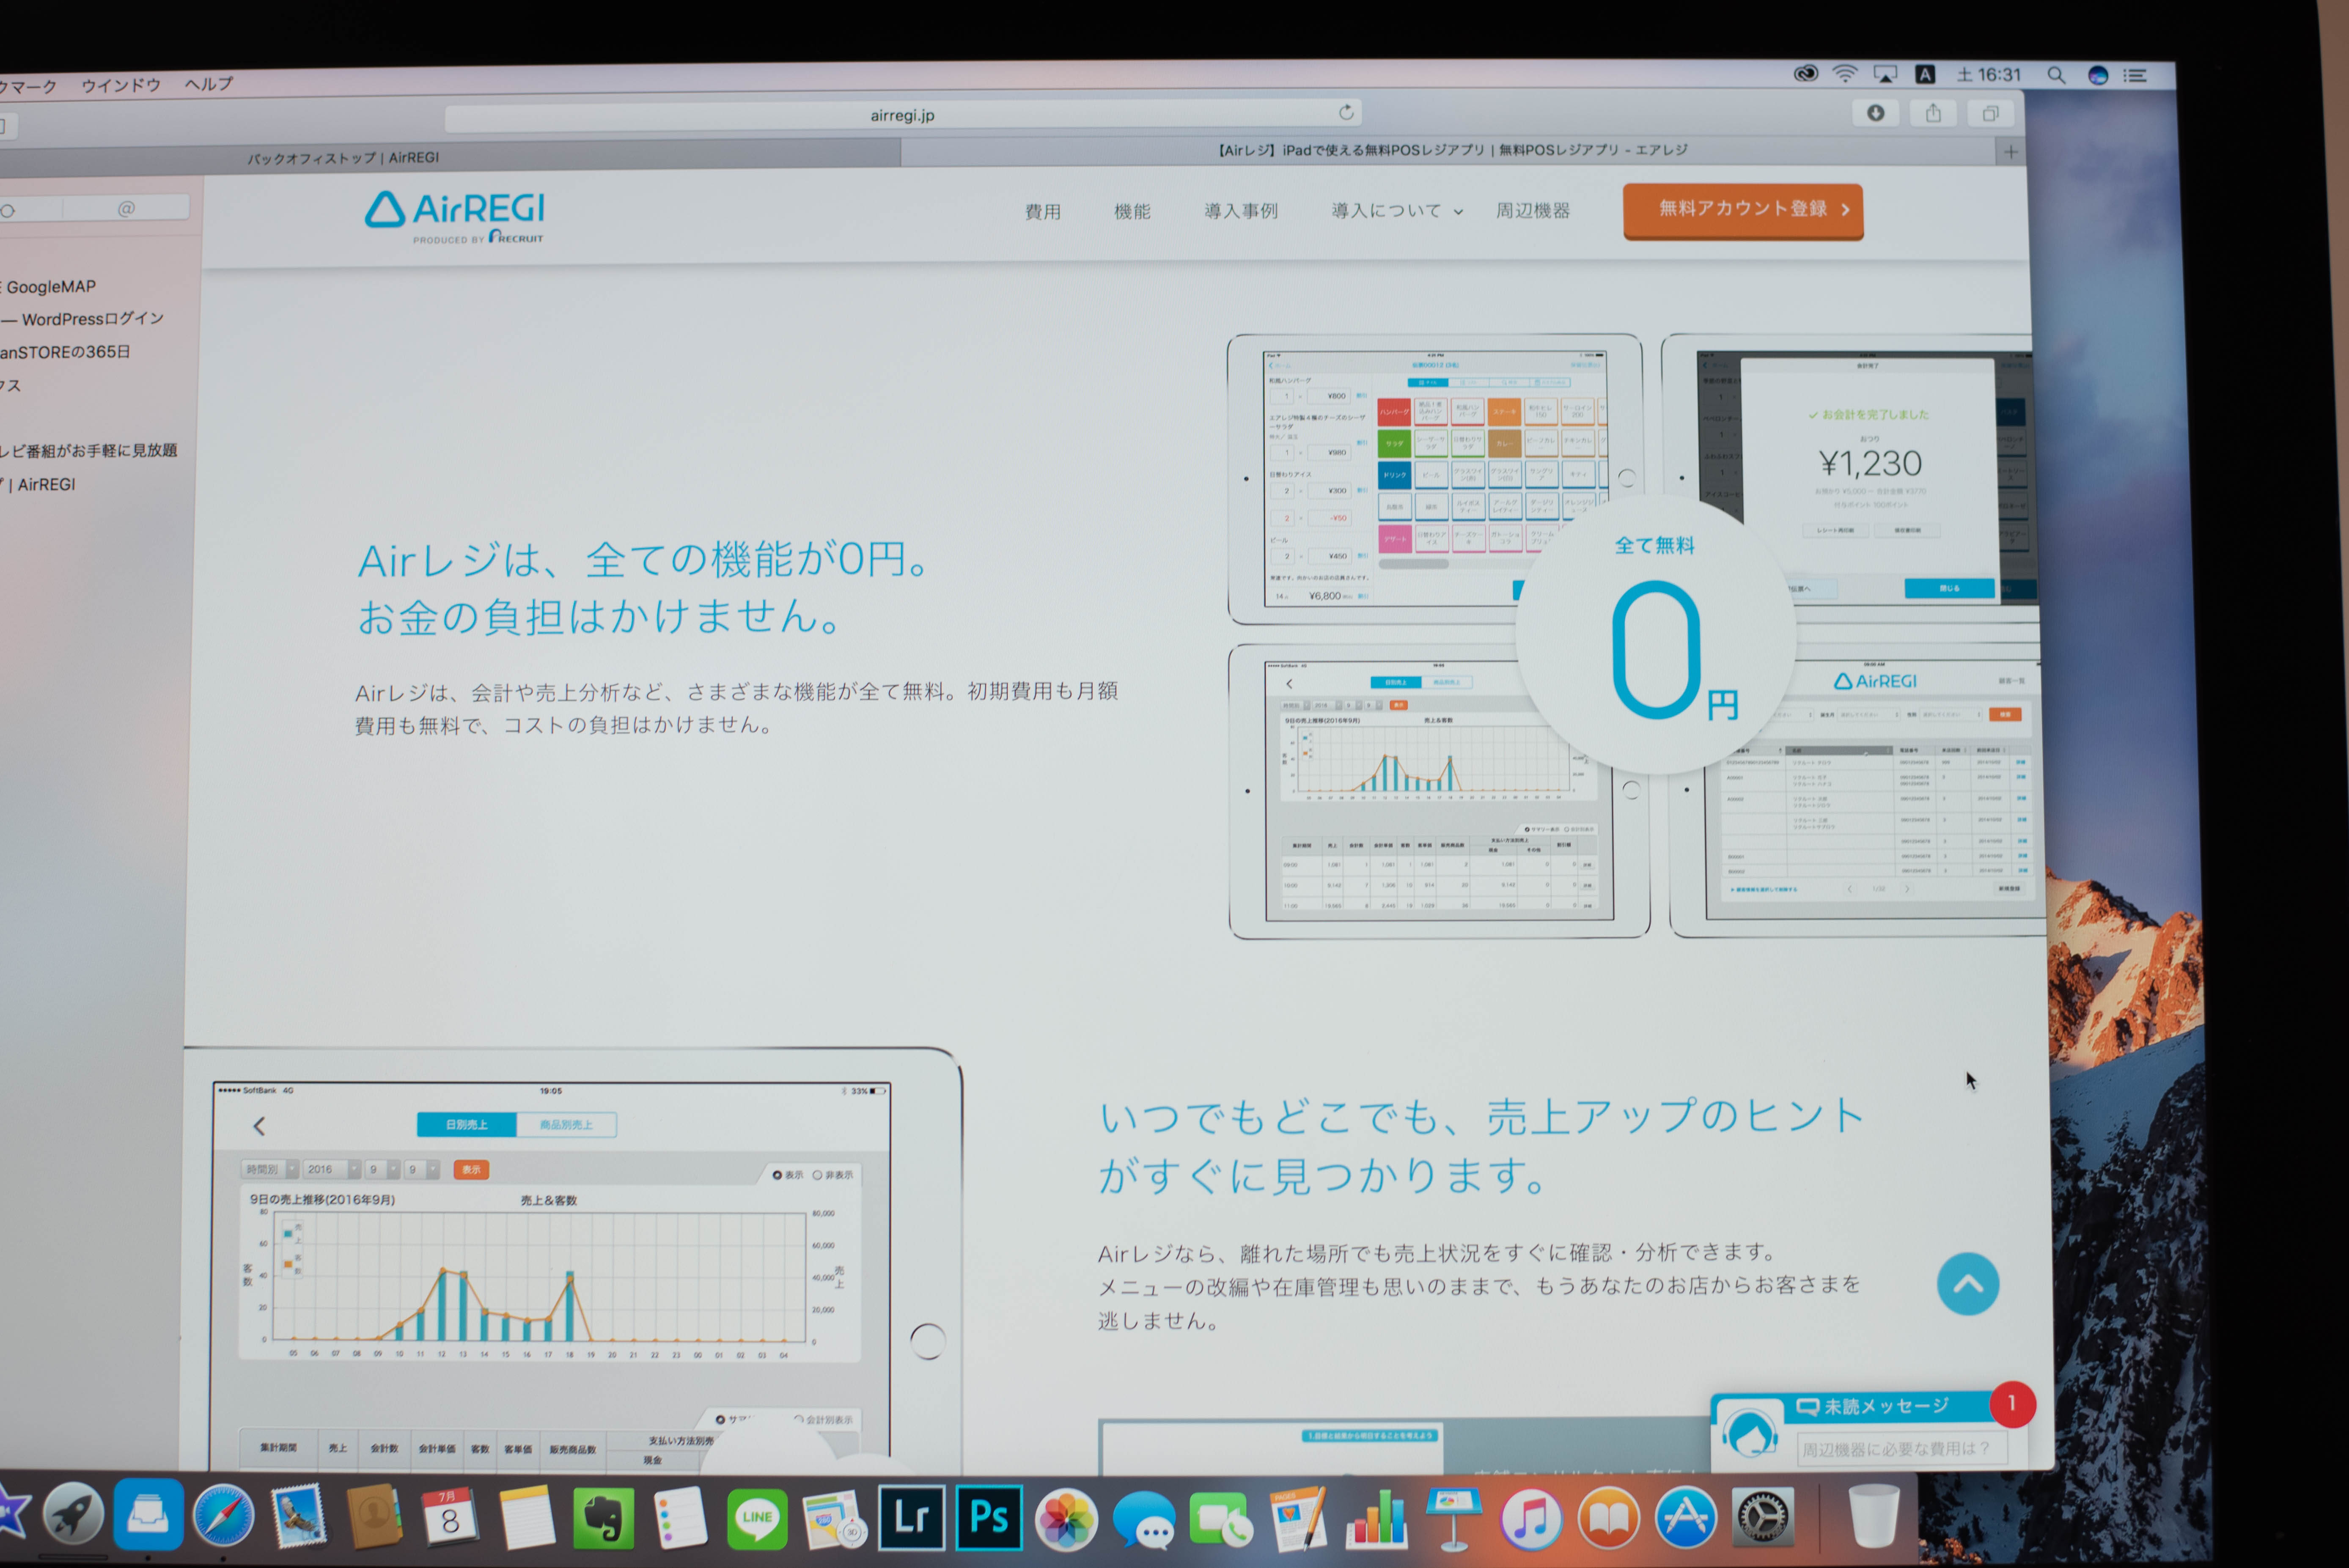Open the ウインドウ menu
Screen dimensions: 2349x1568
point(121,85)
